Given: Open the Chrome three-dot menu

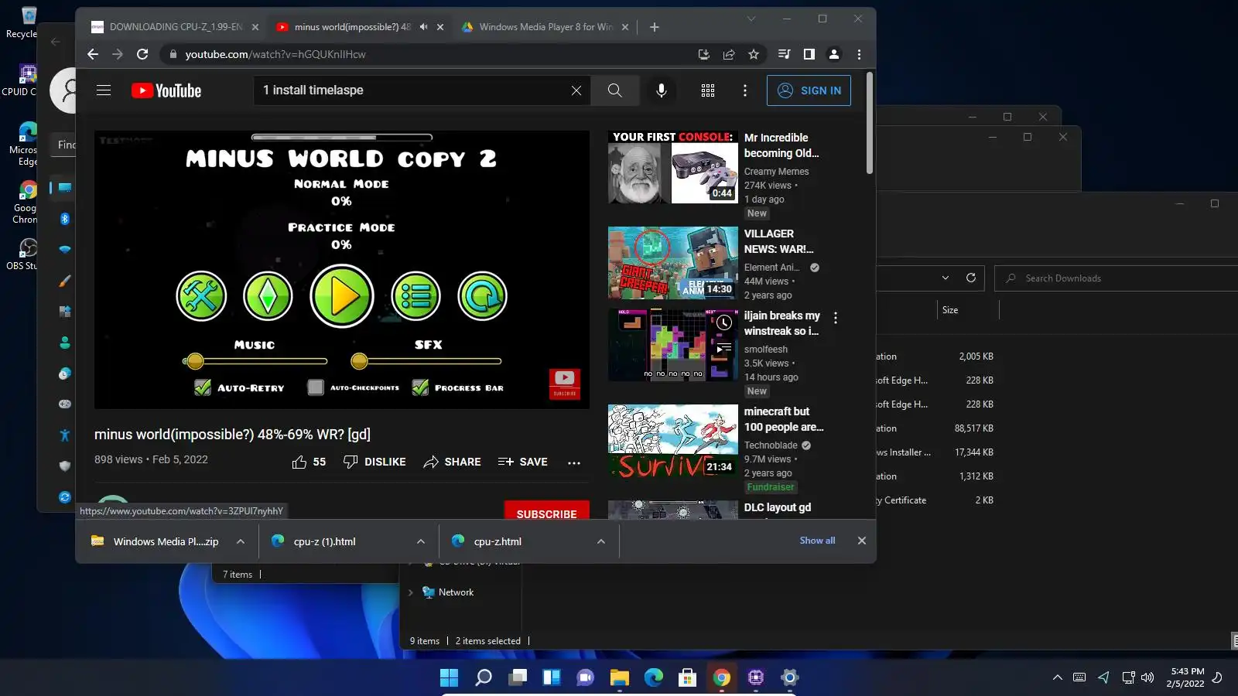Looking at the screenshot, I should click(859, 54).
